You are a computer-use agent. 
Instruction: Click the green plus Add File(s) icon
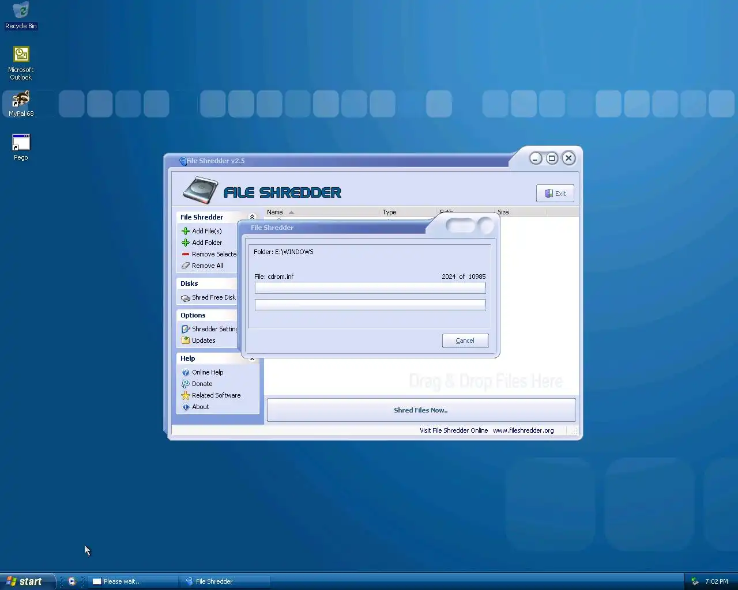click(x=186, y=231)
